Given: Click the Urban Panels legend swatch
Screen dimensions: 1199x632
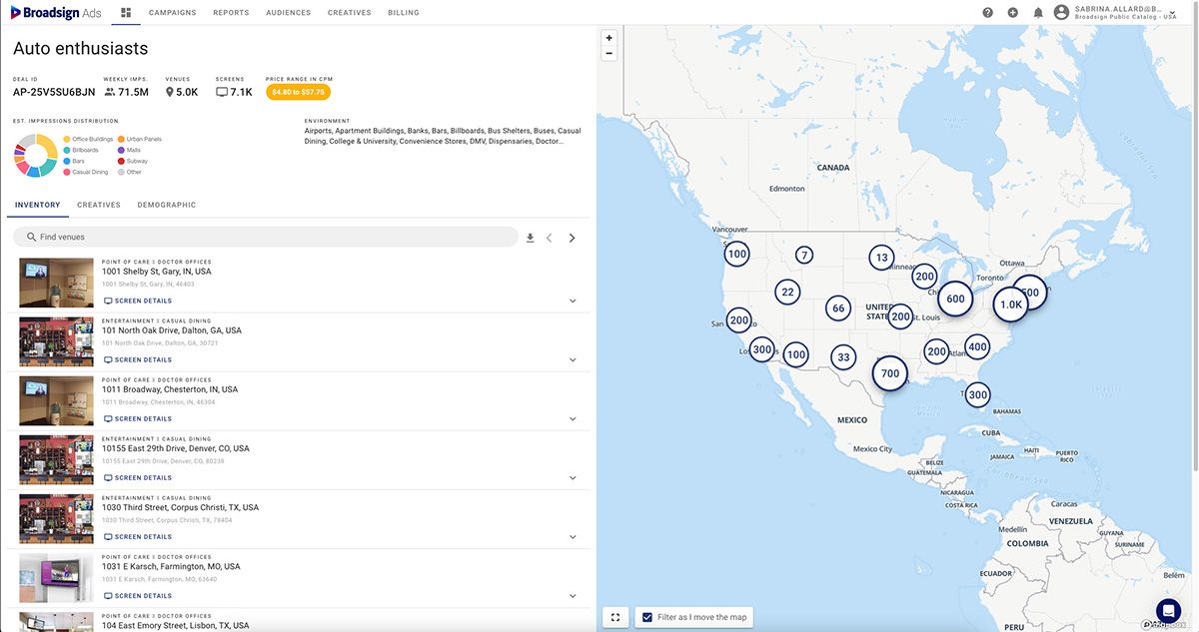Looking at the screenshot, I should (x=121, y=139).
